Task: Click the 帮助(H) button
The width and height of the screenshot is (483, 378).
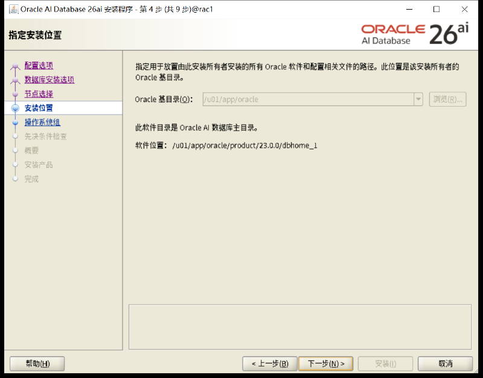Action: [x=37, y=364]
